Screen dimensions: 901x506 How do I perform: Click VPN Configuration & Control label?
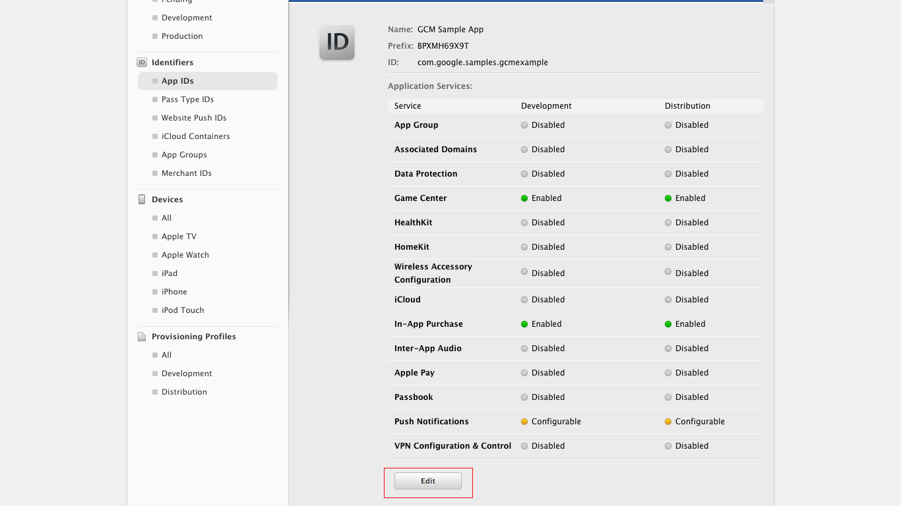452,446
